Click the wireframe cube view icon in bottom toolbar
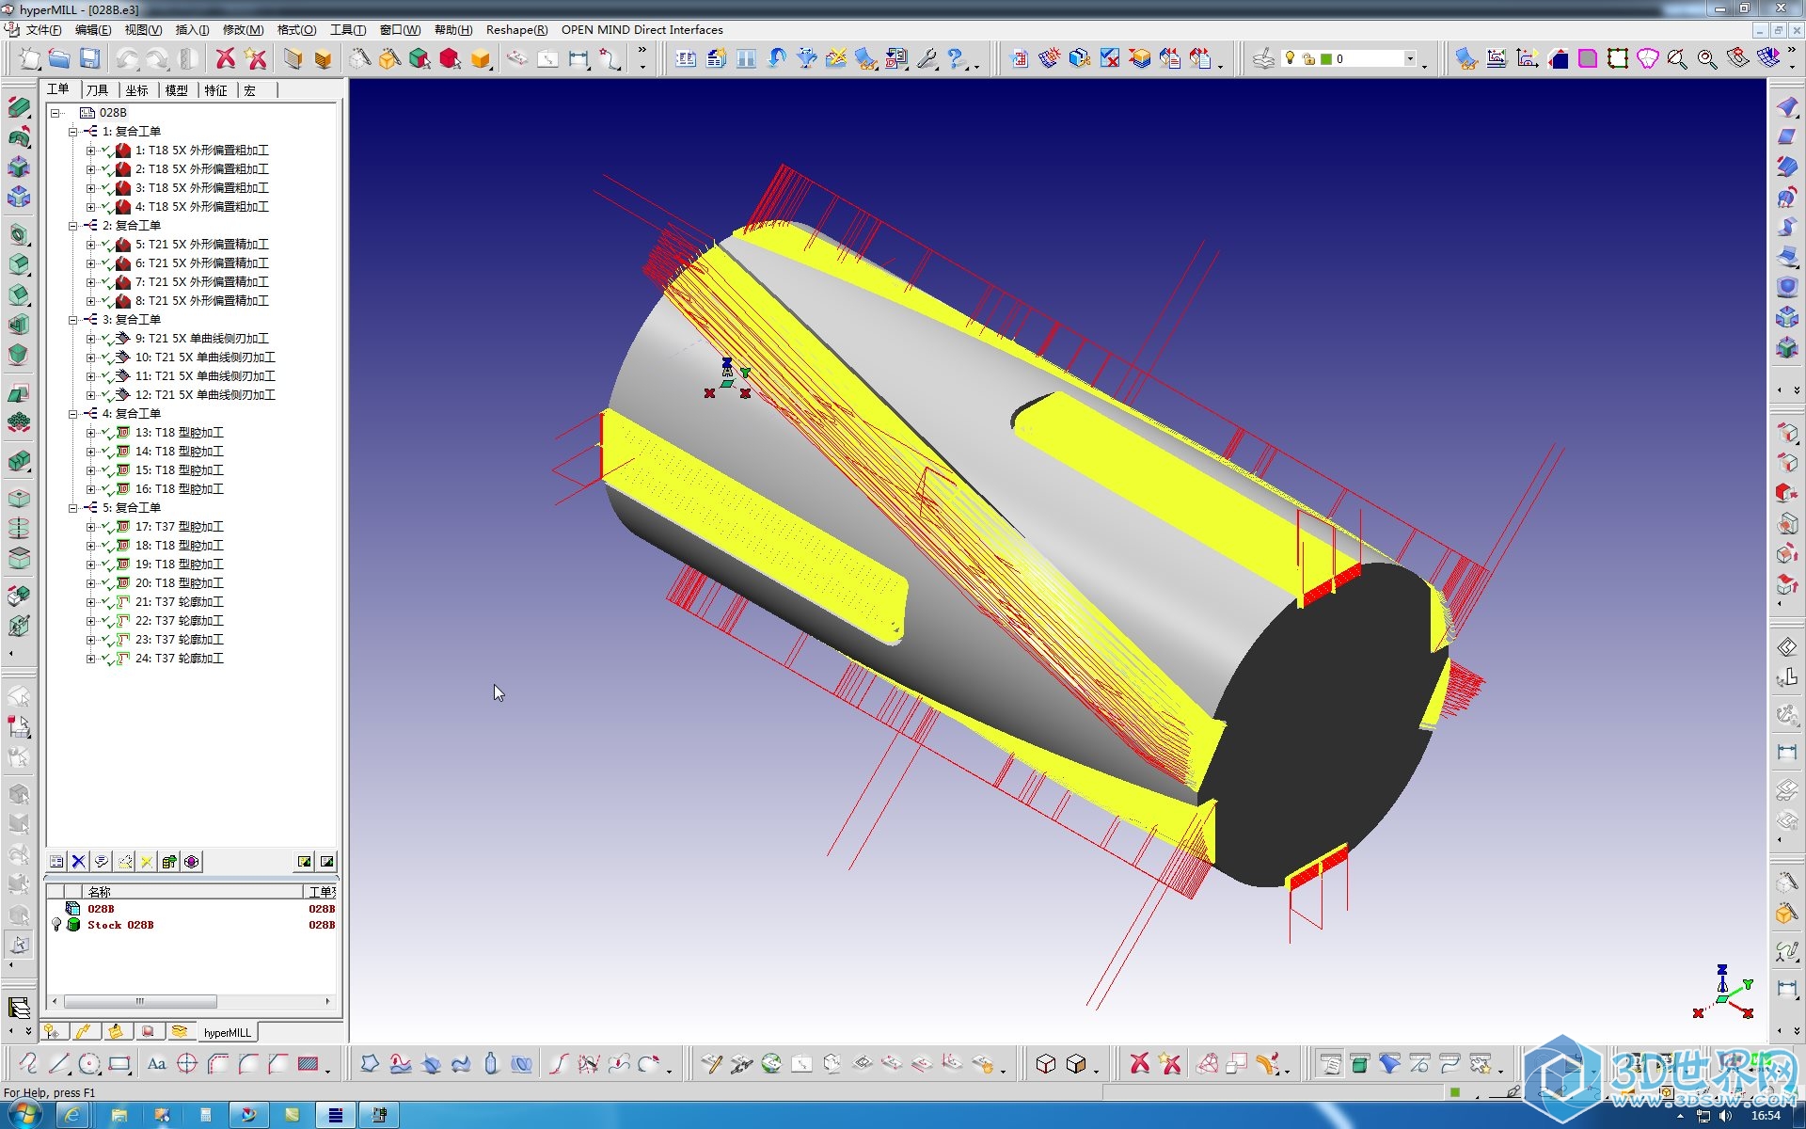The height and width of the screenshot is (1129, 1806). coord(1045,1064)
